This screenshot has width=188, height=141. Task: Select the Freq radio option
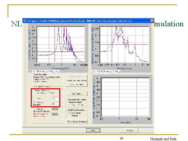click(49, 93)
